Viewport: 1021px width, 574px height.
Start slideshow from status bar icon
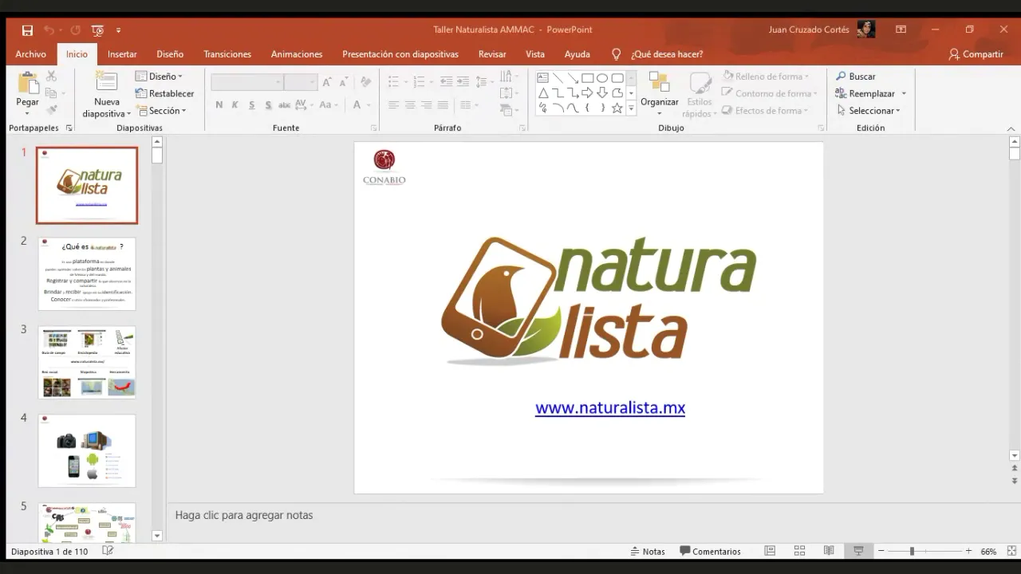tap(858, 551)
